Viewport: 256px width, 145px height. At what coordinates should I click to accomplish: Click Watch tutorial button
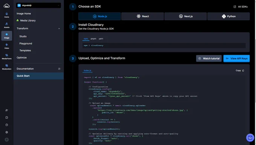(x=209, y=58)
